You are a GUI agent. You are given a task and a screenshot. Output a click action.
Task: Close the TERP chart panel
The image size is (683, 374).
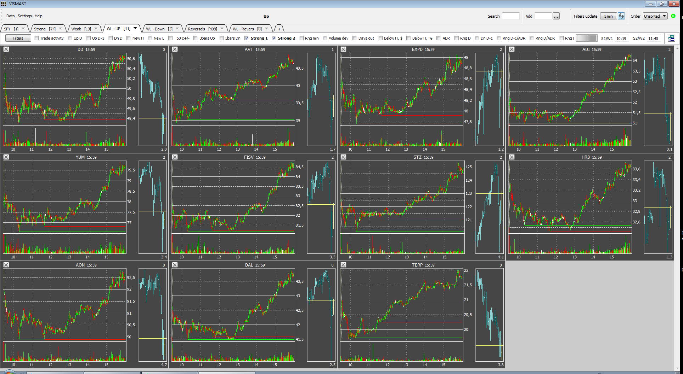(344, 265)
